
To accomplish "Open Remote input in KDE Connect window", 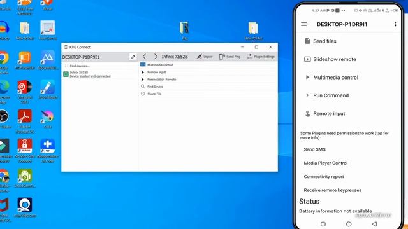I will pyautogui.click(x=208, y=72).
